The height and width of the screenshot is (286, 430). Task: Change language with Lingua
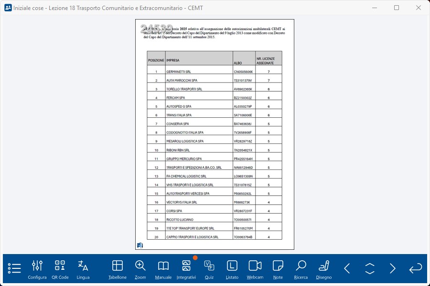pos(83,269)
